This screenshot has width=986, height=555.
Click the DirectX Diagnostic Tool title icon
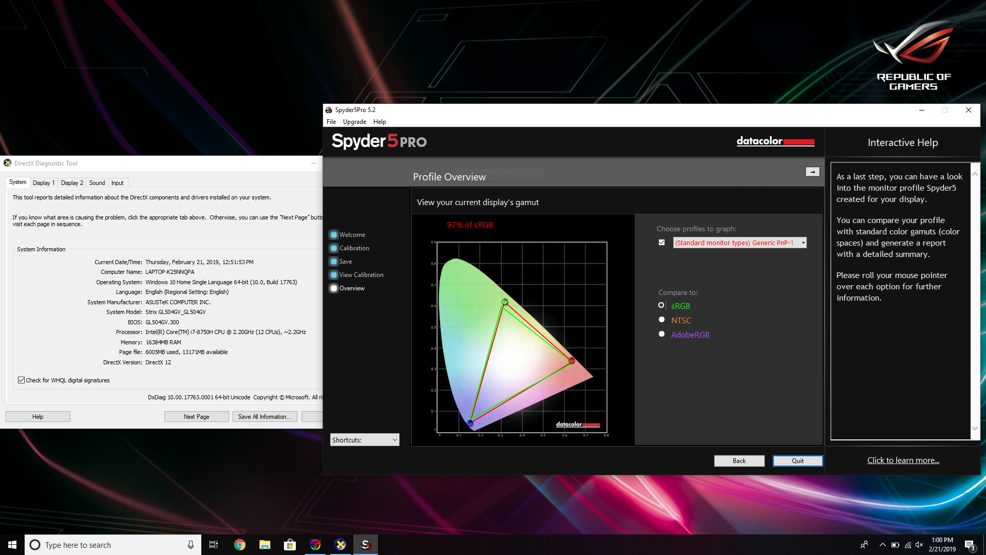(8, 163)
